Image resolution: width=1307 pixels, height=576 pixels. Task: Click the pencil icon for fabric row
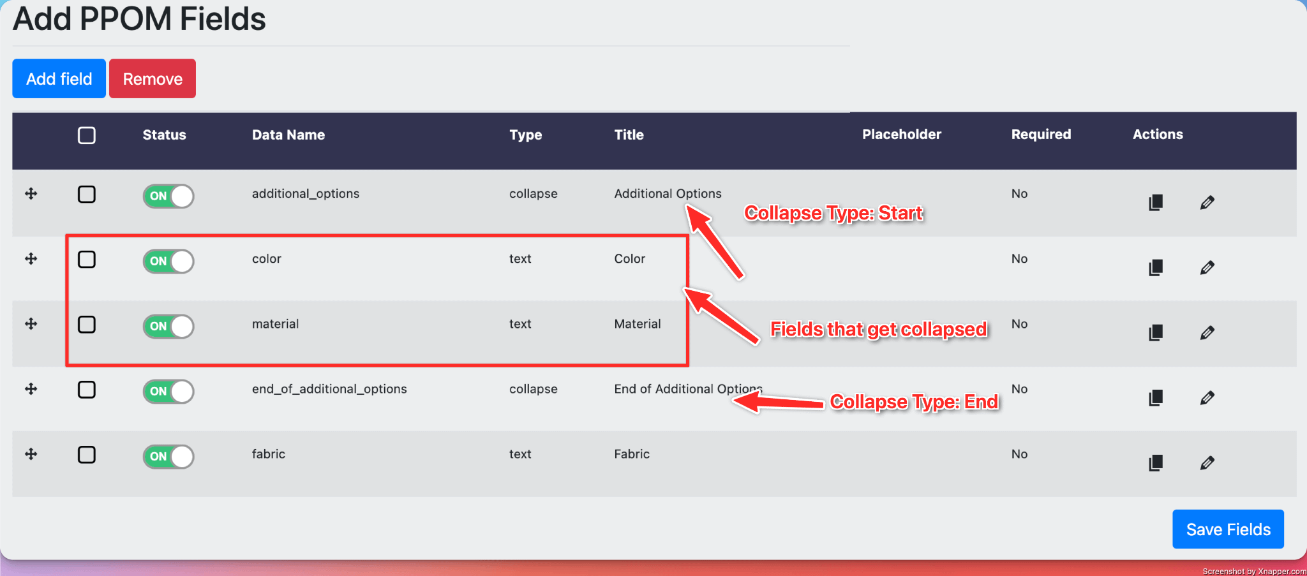[1207, 463]
